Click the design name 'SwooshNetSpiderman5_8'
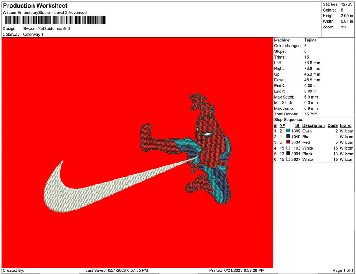Image resolution: width=356 pixels, height=274 pixels. [47, 29]
